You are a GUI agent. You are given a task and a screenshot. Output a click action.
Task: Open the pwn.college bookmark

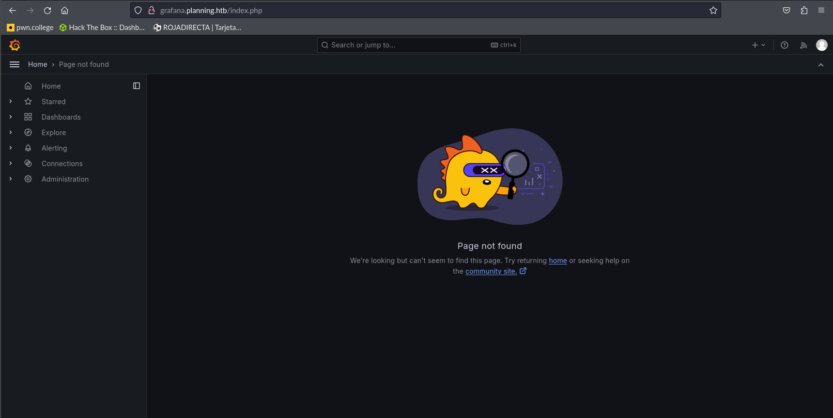30,28
